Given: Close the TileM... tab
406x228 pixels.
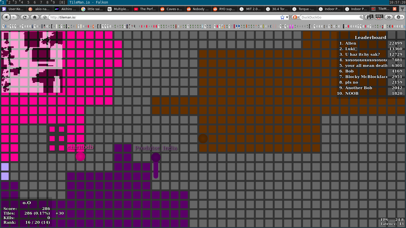Looking at the screenshot, I should (x=395, y=9).
